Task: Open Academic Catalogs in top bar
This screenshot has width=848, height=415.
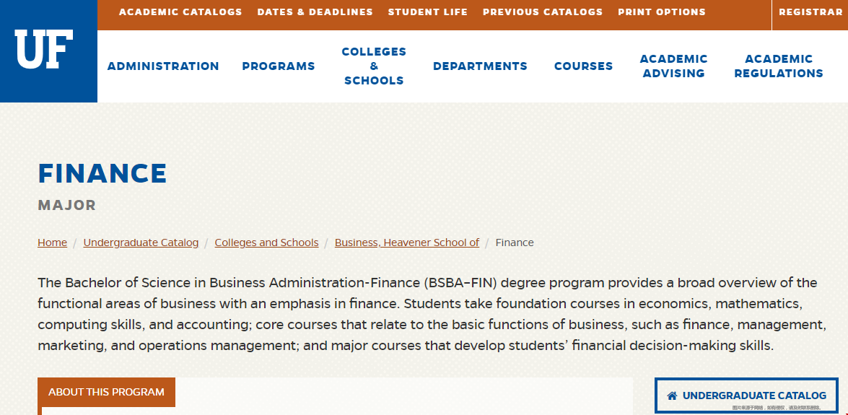Action: click(x=180, y=12)
